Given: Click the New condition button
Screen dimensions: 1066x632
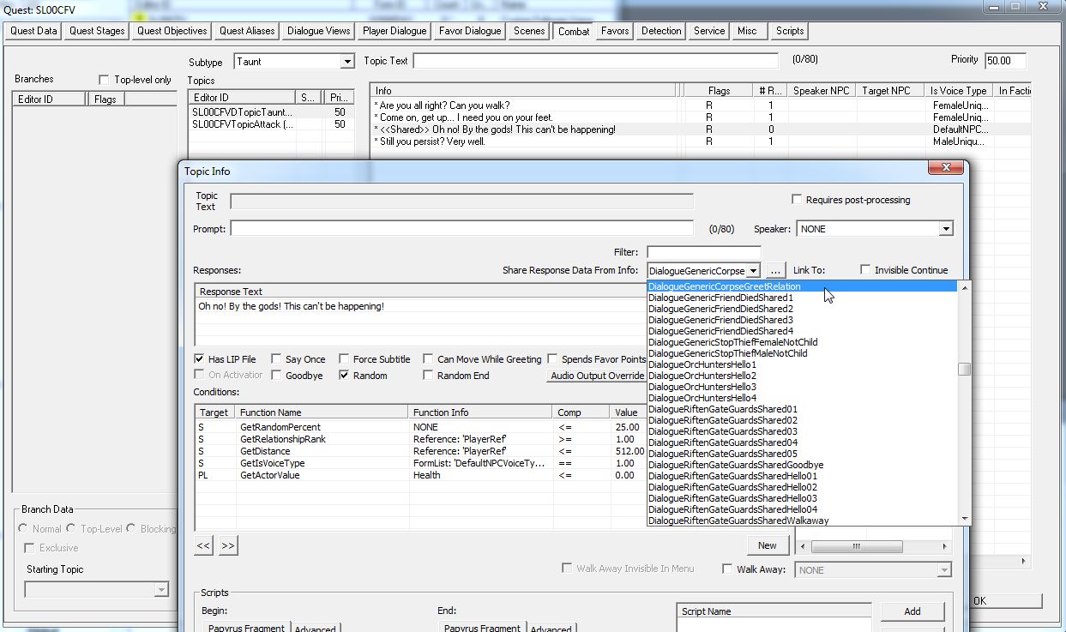Looking at the screenshot, I should pyautogui.click(x=768, y=545).
